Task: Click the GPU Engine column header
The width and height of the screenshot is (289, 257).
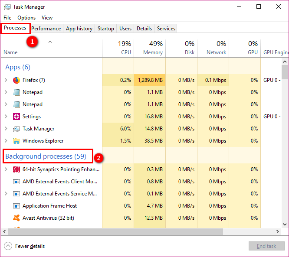Action: [x=275, y=48]
